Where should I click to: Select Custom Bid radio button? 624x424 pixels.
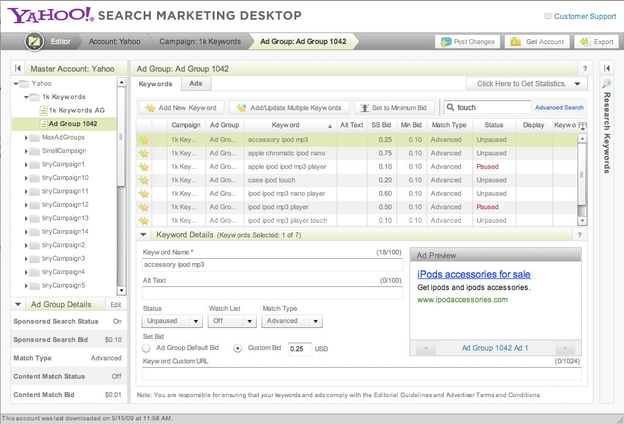pyautogui.click(x=238, y=348)
